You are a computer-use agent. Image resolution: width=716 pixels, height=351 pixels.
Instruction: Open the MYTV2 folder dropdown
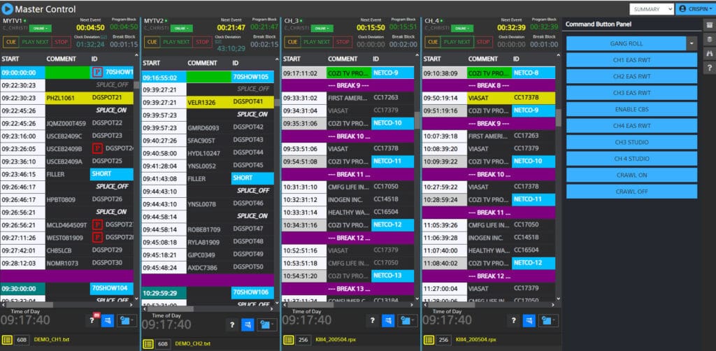point(267,324)
